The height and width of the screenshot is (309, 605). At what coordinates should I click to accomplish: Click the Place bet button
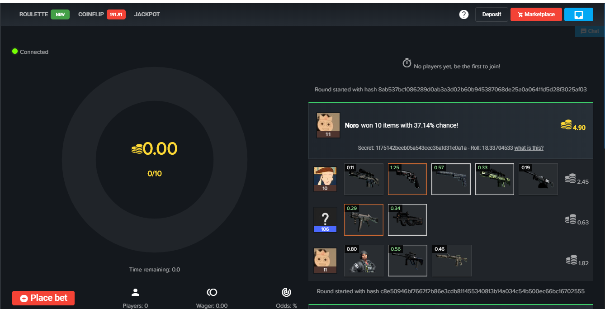click(x=43, y=298)
